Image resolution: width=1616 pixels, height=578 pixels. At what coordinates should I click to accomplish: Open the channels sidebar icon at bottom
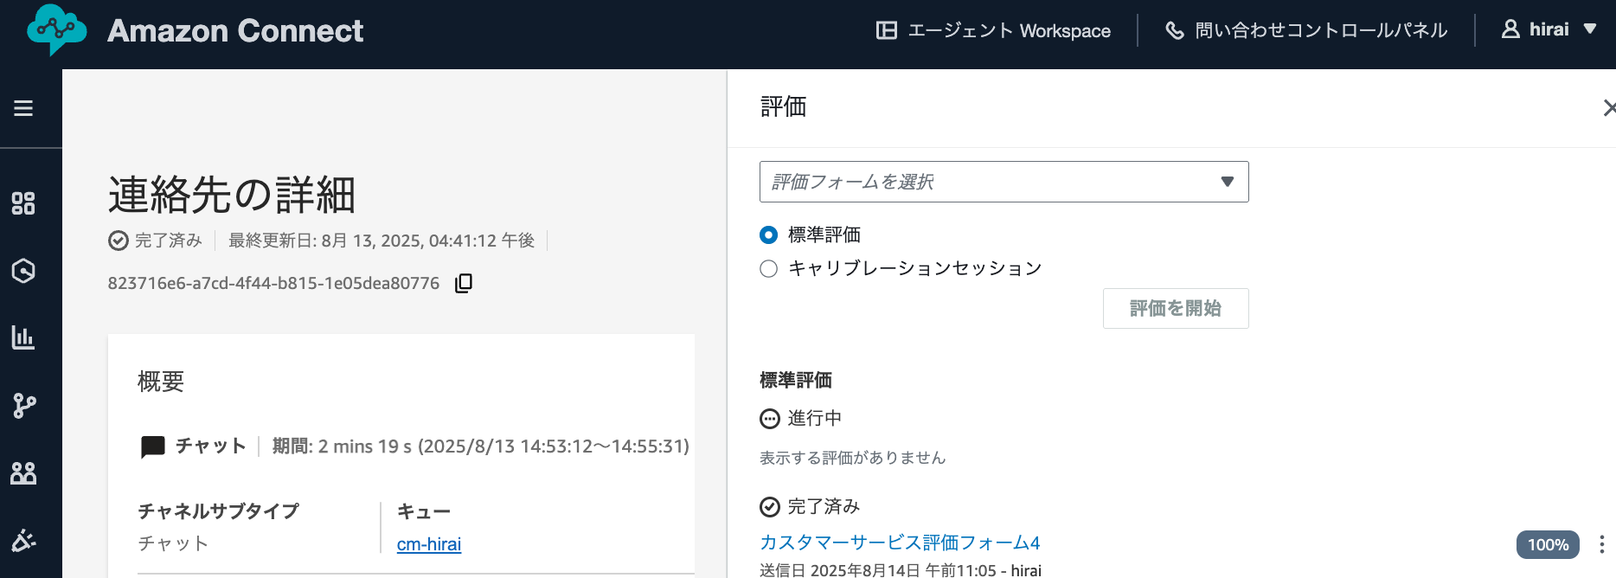23,540
